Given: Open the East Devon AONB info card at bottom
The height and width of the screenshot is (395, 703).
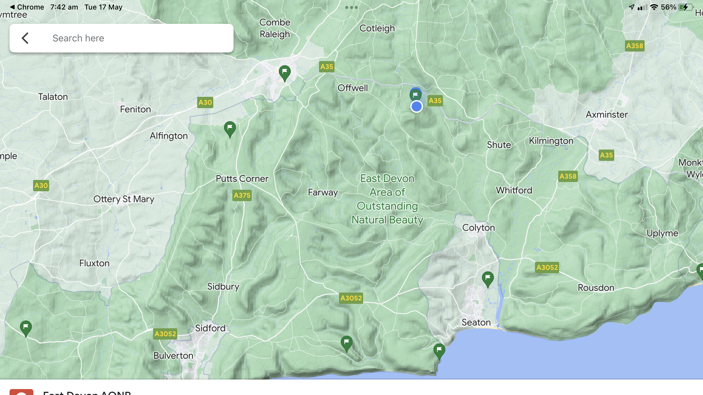Looking at the screenshot, I should pyautogui.click(x=86, y=391).
